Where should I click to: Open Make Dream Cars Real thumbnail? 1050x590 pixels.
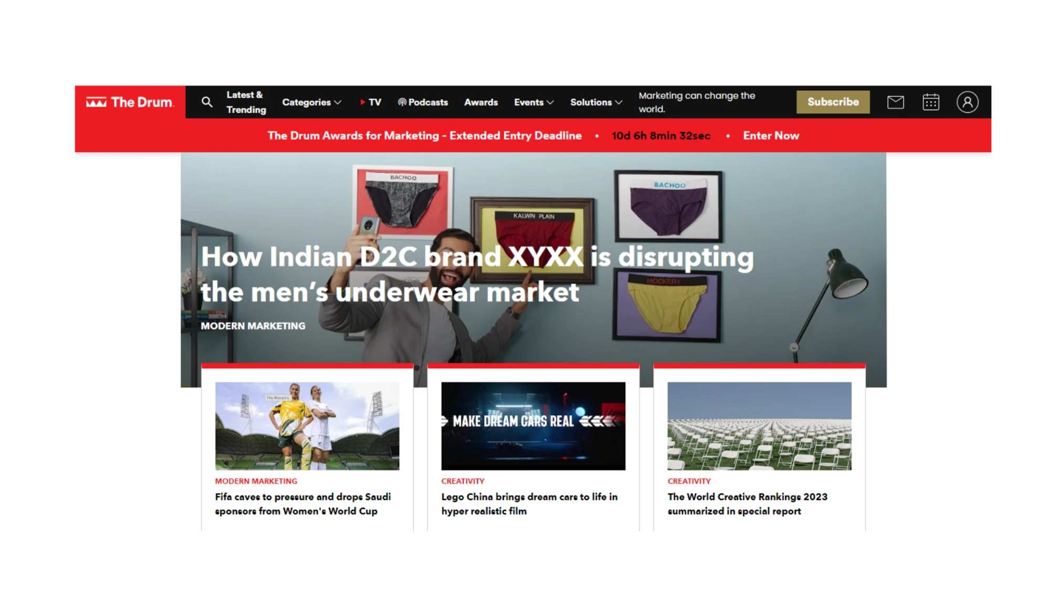[x=533, y=426]
